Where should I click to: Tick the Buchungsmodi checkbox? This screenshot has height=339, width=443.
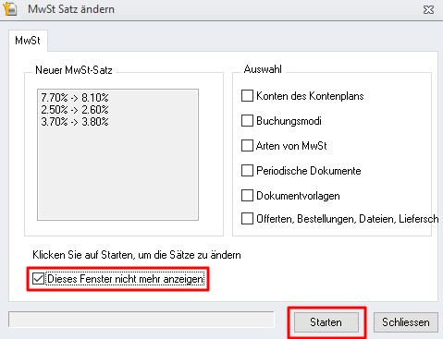pyautogui.click(x=247, y=121)
